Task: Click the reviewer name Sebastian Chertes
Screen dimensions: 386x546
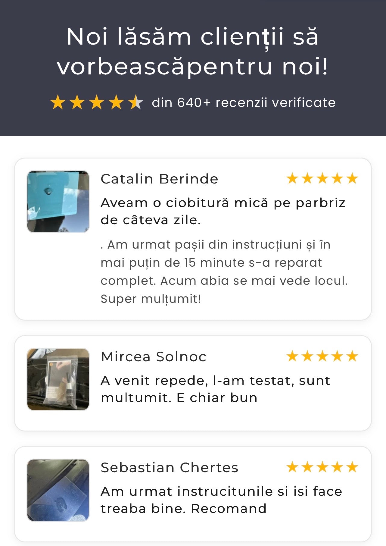Action: (x=169, y=468)
